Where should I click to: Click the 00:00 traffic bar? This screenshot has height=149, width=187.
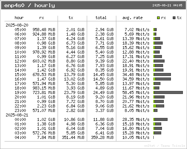tap(160, 119)
